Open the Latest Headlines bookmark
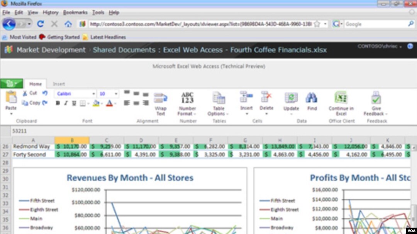Screen dimensions: 417x234 pos(104,37)
